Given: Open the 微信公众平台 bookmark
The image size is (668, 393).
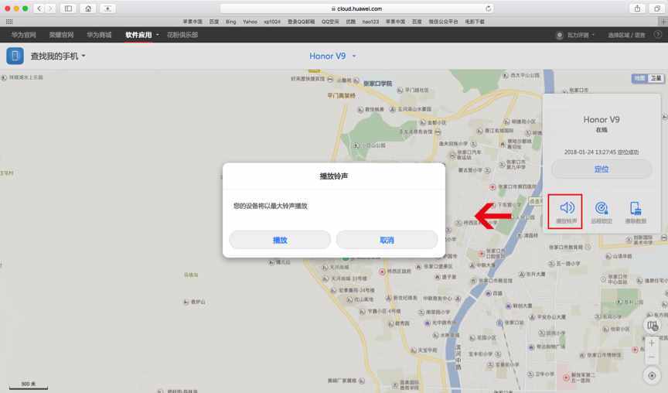Looking at the screenshot, I should point(443,22).
